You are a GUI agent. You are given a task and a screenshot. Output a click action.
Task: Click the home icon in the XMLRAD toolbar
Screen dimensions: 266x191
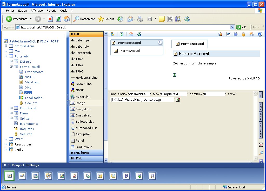pyautogui.click(x=251, y=34)
